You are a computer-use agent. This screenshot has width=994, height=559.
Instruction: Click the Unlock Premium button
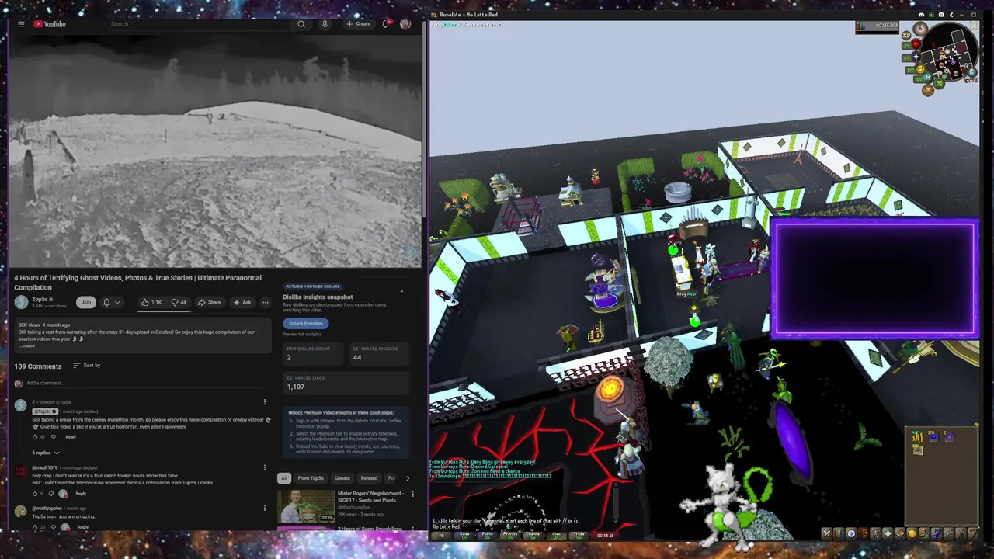(305, 323)
